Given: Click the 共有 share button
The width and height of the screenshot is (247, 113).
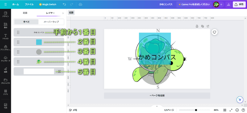Looking at the screenshot, I should [239, 4].
